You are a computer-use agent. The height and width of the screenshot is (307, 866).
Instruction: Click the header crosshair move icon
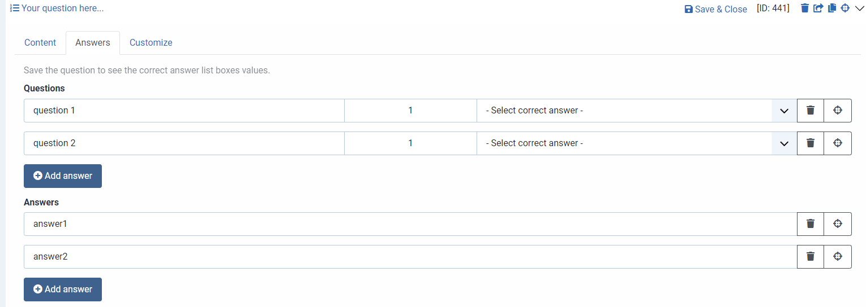point(845,8)
